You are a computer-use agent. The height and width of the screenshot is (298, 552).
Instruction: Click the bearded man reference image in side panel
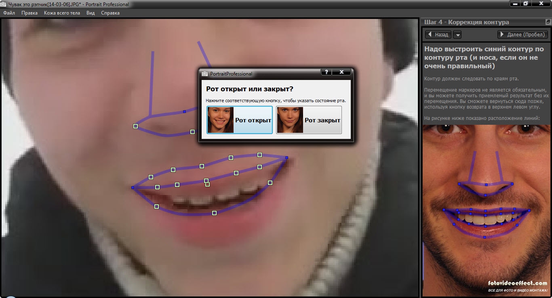pyautogui.click(x=486, y=210)
